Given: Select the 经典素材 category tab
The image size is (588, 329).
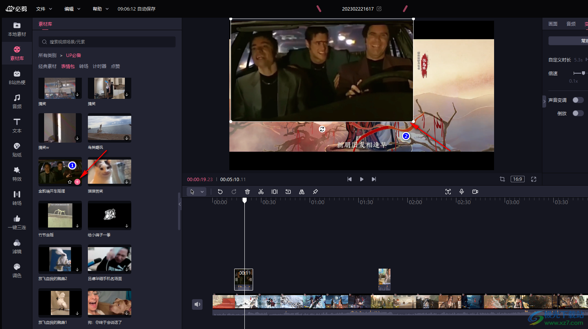Looking at the screenshot, I should (47, 66).
